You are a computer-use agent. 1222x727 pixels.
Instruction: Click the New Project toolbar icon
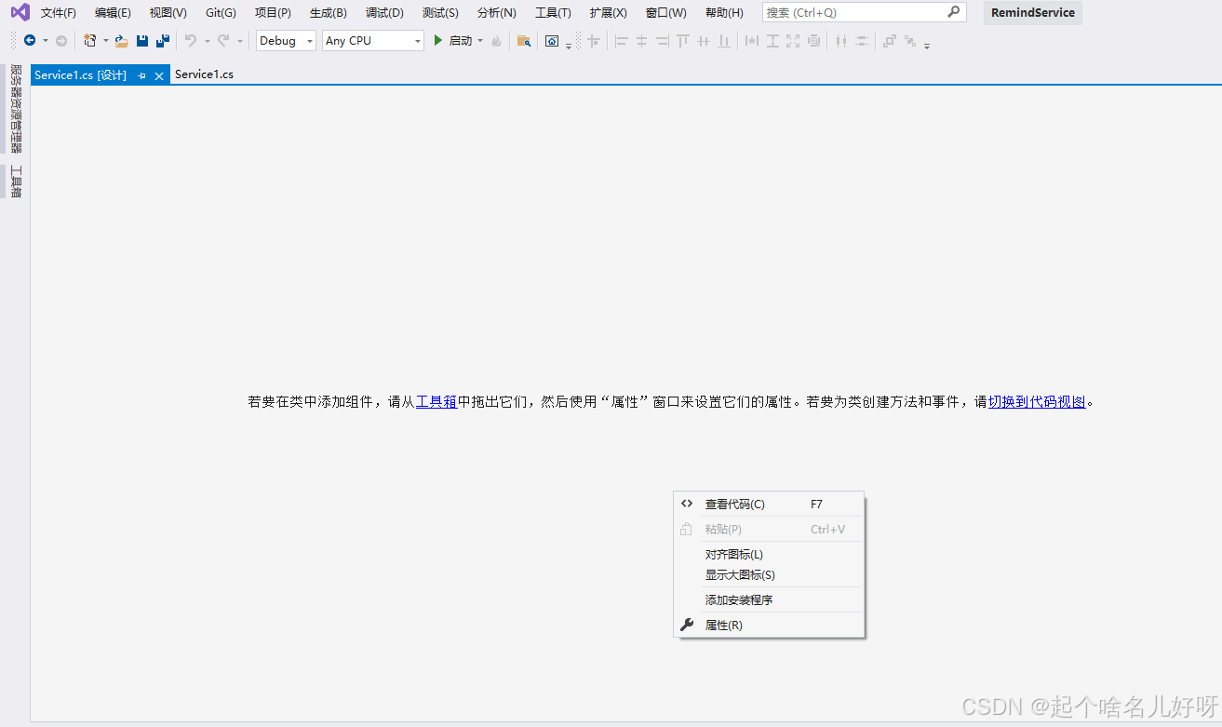90,41
